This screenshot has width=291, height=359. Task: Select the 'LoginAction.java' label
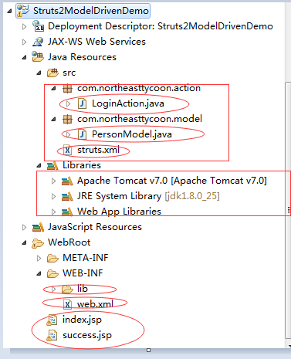click(x=128, y=103)
